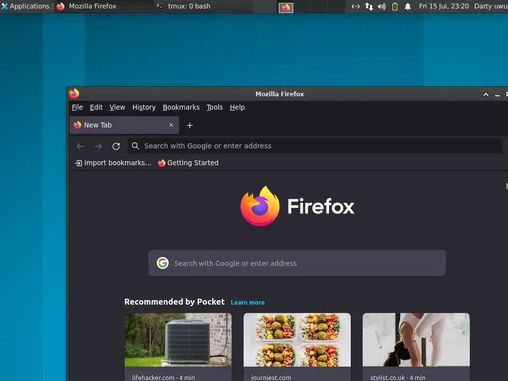Open the Getting Started bookmark
508x381 pixels.
coord(188,163)
